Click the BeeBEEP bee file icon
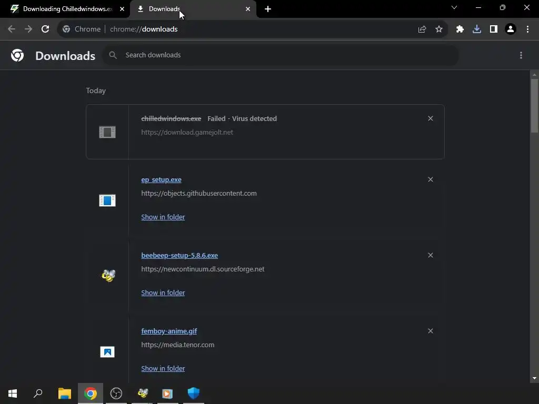The image size is (539, 404). coord(108,276)
